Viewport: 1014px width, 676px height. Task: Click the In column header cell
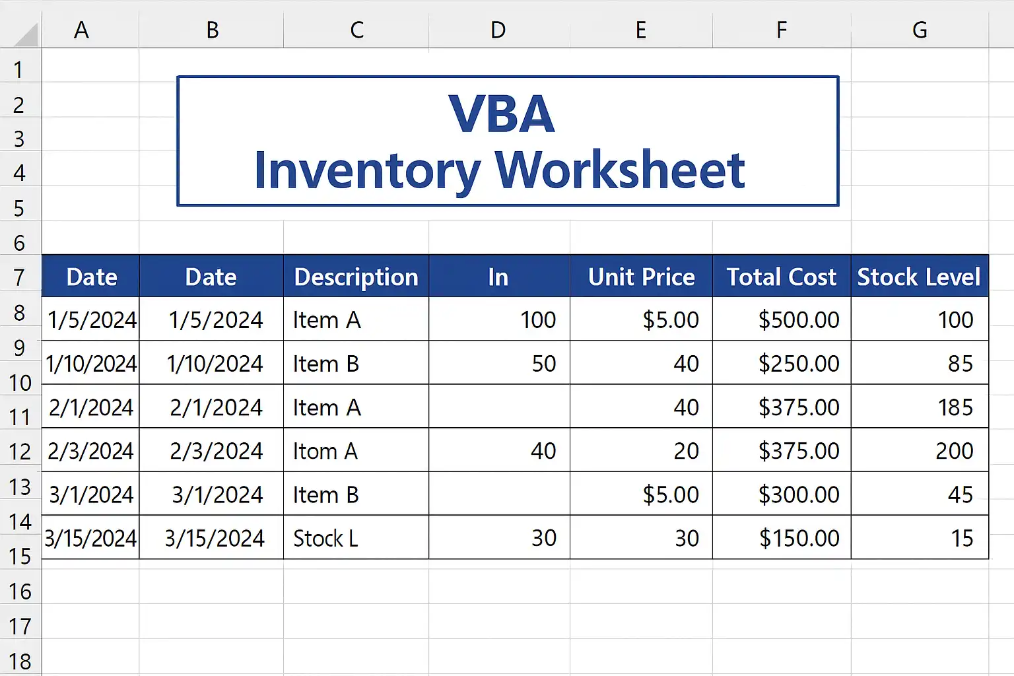tap(498, 277)
